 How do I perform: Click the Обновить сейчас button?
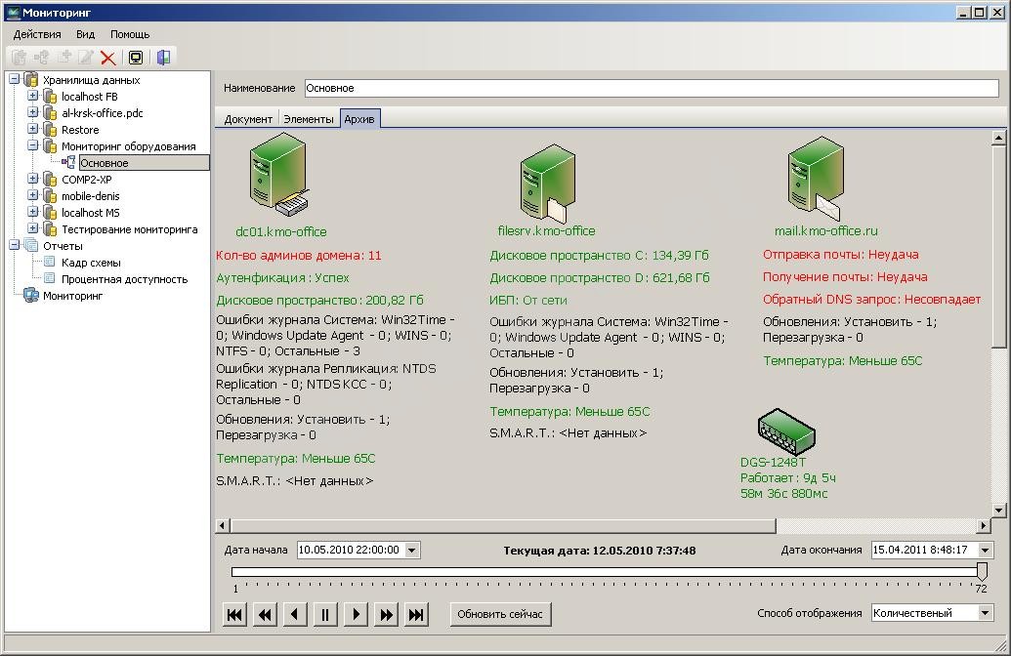(501, 614)
